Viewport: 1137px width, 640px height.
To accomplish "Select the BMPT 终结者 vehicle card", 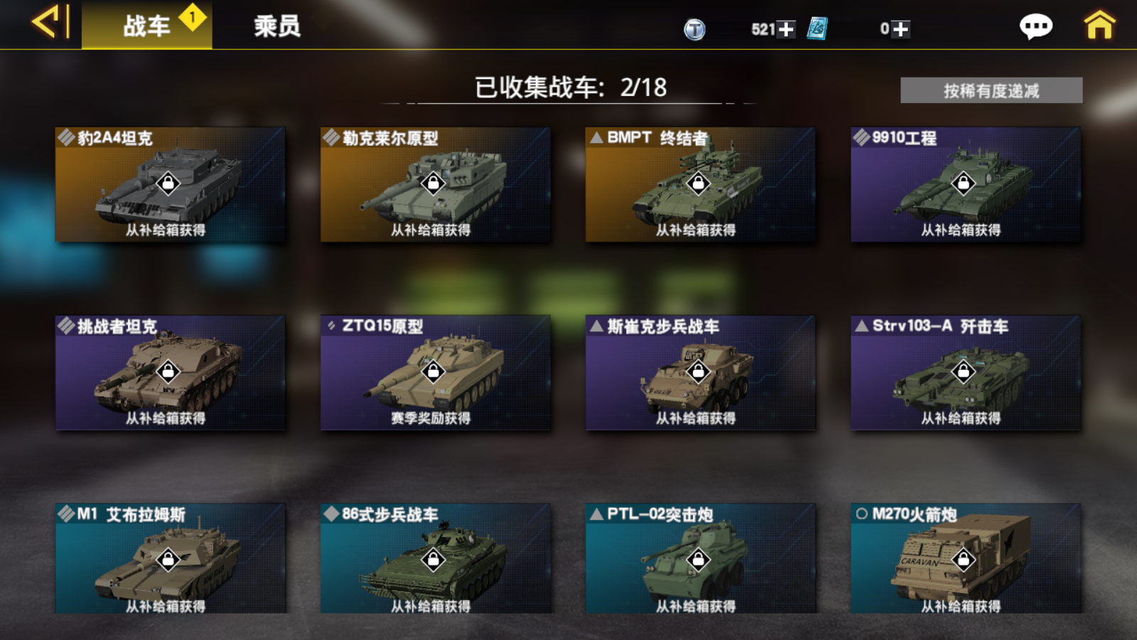I will click(700, 184).
